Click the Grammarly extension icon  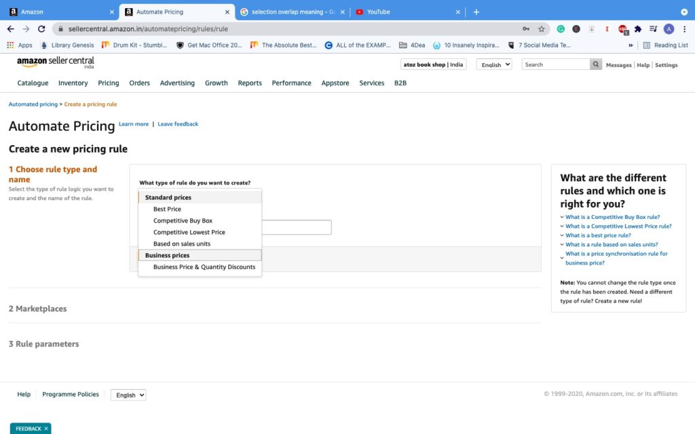pyautogui.click(x=561, y=28)
